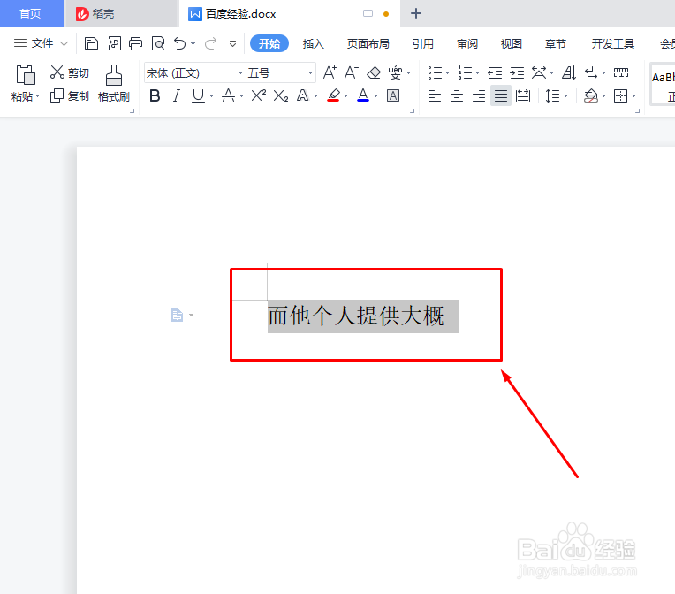
Task: Click the selected text 而他个人提供大概
Action: tap(355, 316)
